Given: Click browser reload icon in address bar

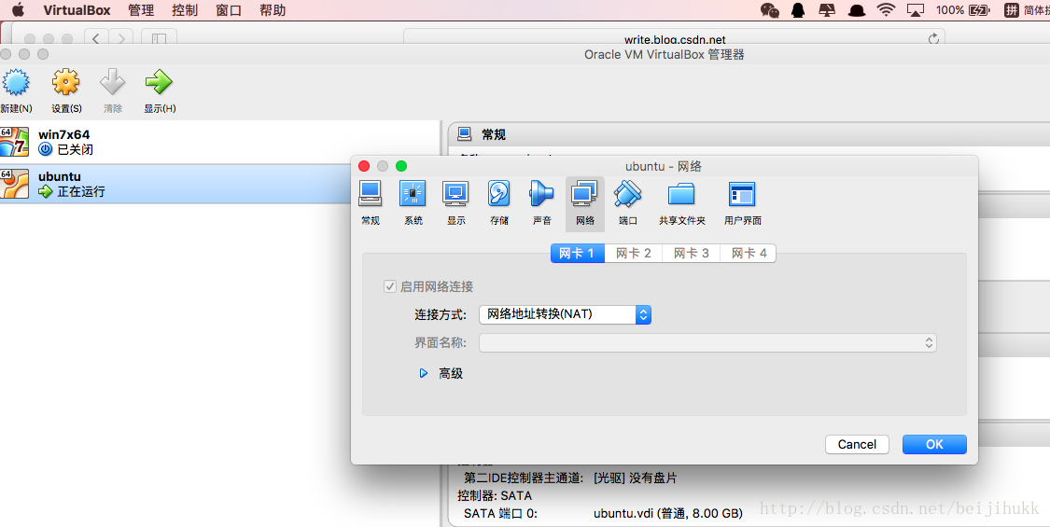Looking at the screenshot, I should click(933, 39).
